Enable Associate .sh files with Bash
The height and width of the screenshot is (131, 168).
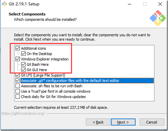coord(18,86)
